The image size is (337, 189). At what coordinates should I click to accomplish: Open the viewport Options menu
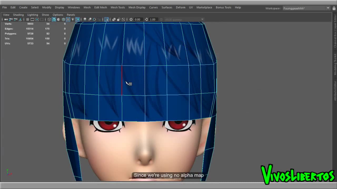coord(58,15)
